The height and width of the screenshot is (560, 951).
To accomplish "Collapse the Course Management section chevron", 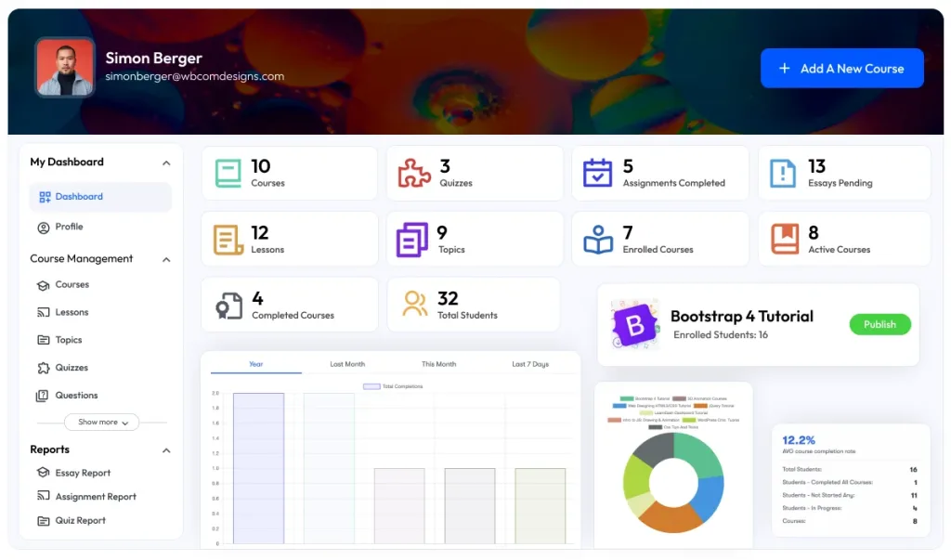I will (x=166, y=260).
